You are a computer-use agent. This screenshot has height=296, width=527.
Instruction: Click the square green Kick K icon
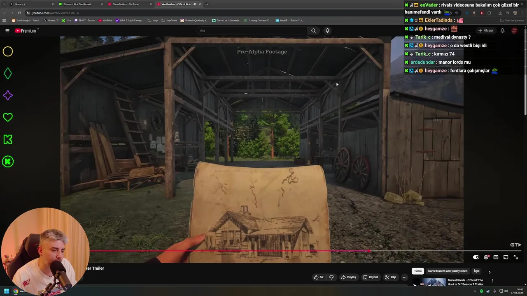click(8, 139)
